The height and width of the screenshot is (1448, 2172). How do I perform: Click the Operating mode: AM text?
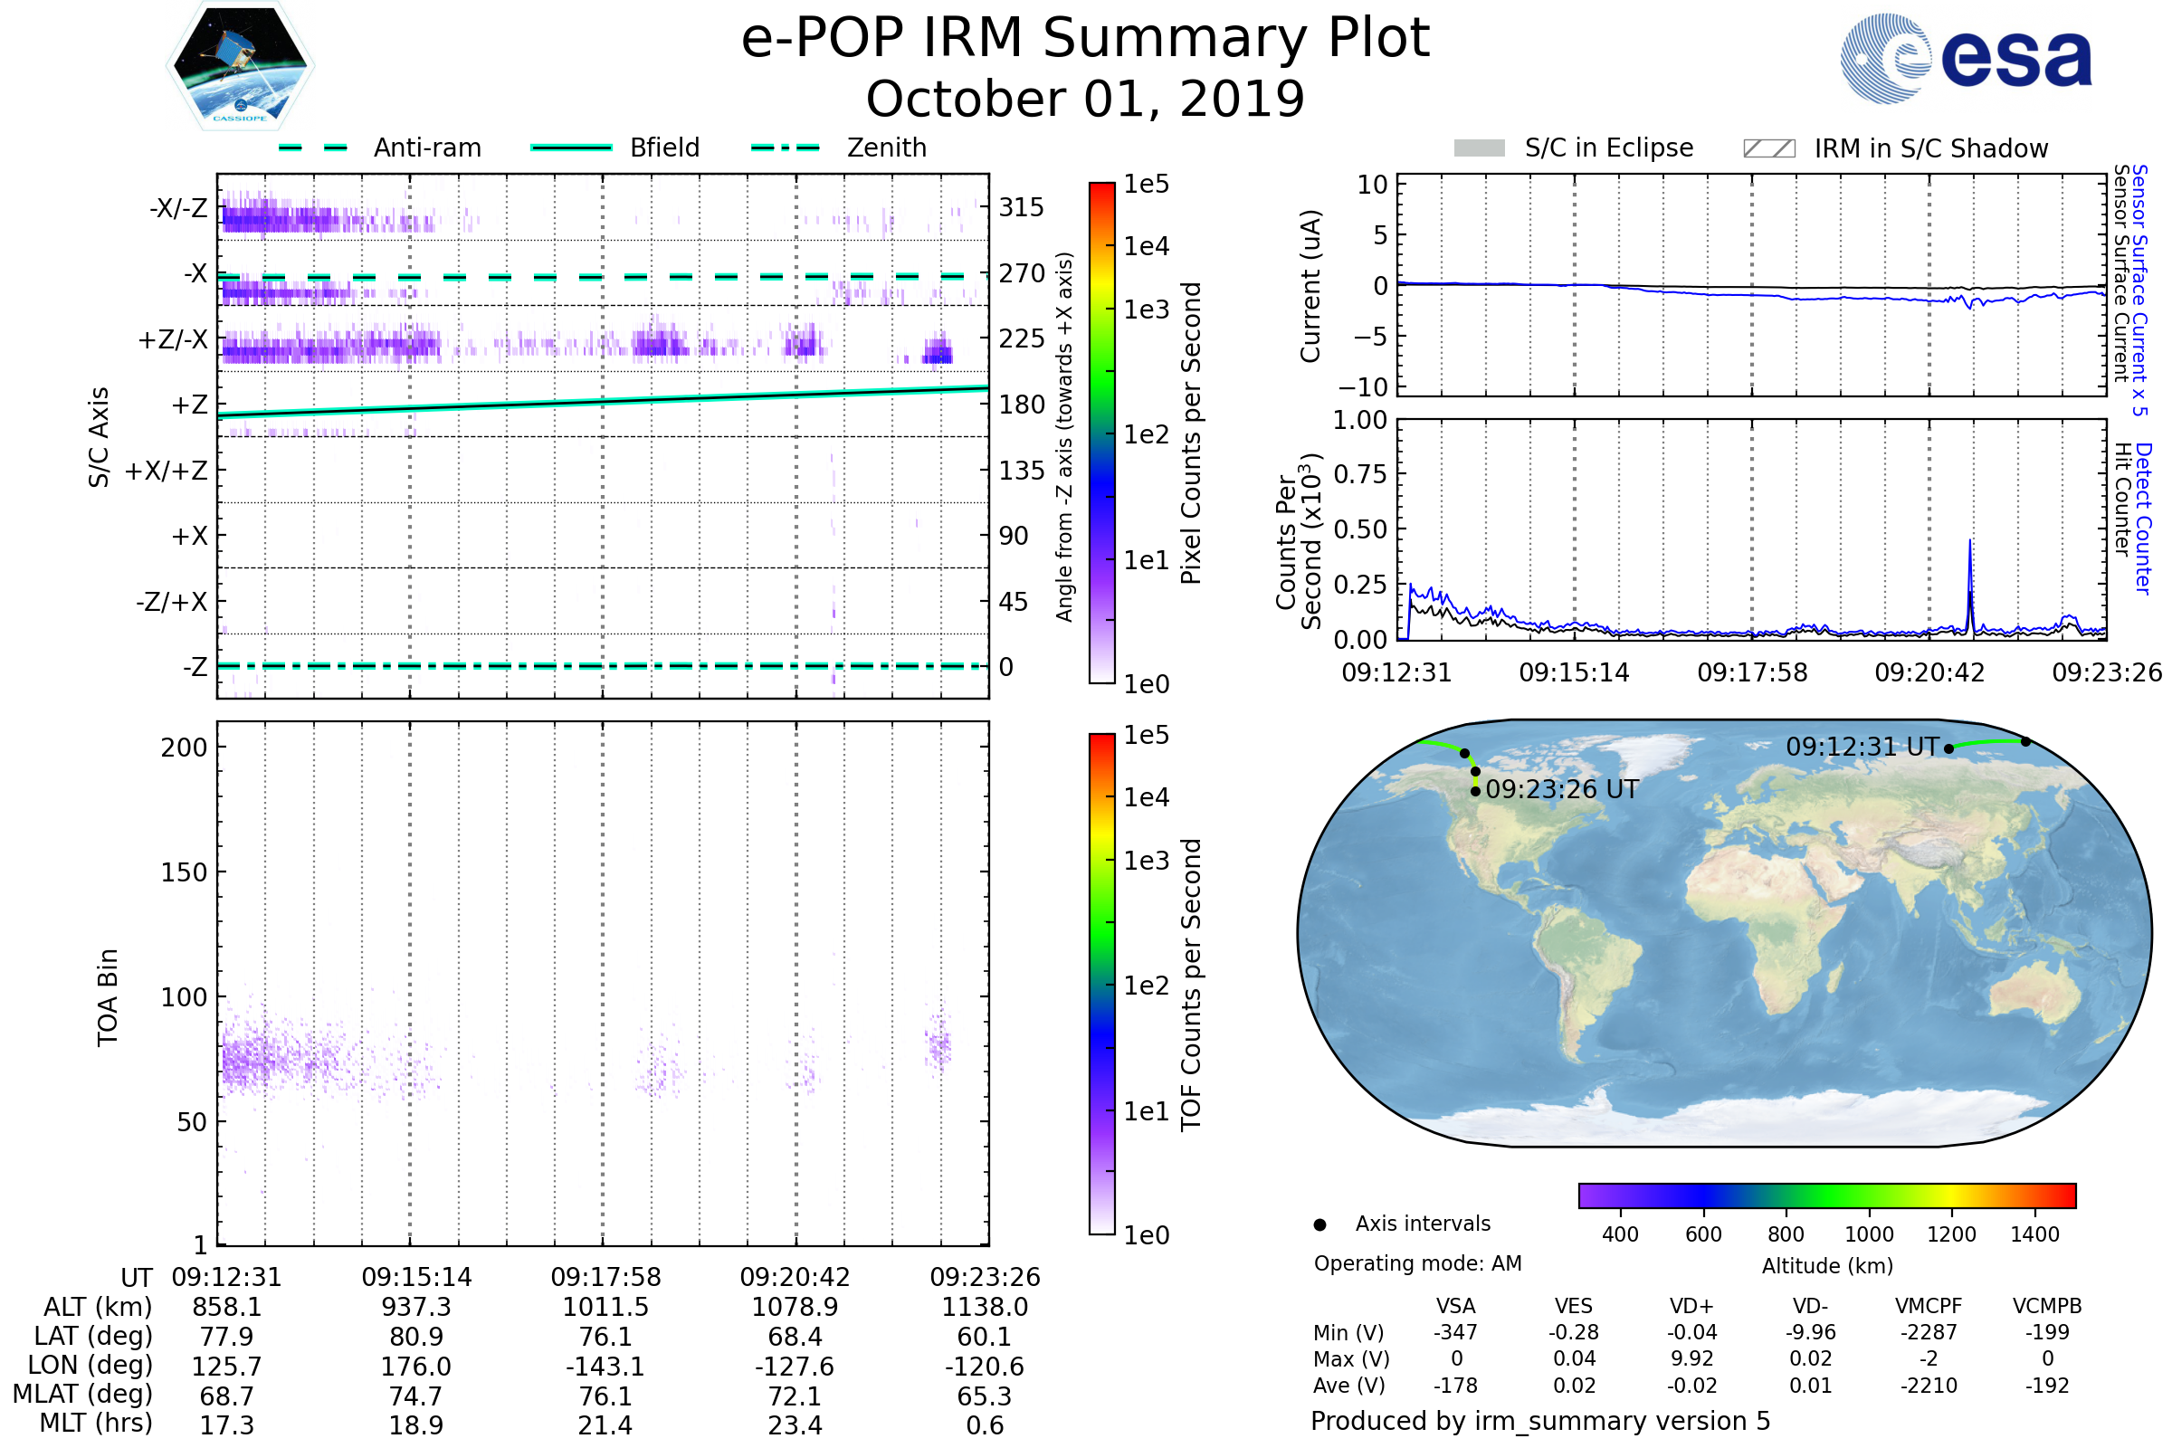pyautogui.click(x=1417, y=1263)
